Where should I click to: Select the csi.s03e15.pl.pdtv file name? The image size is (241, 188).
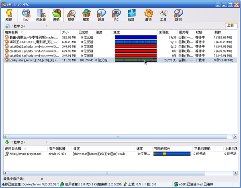34,51
